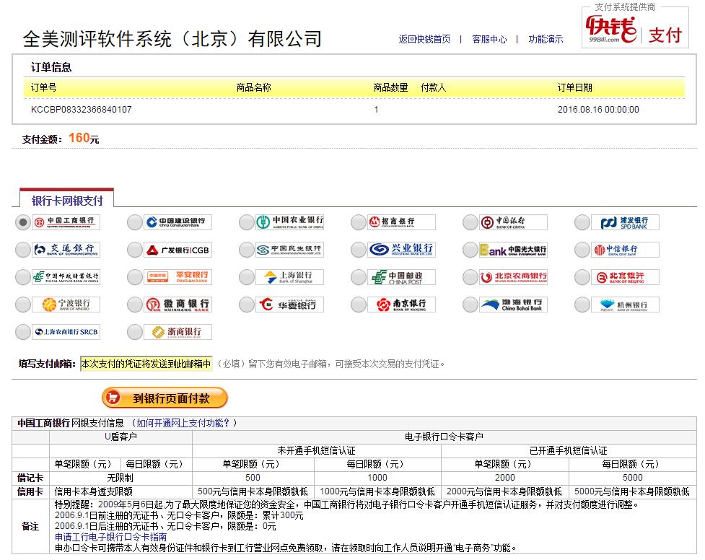Select the SPD Bank radio button

pos(582,222)
